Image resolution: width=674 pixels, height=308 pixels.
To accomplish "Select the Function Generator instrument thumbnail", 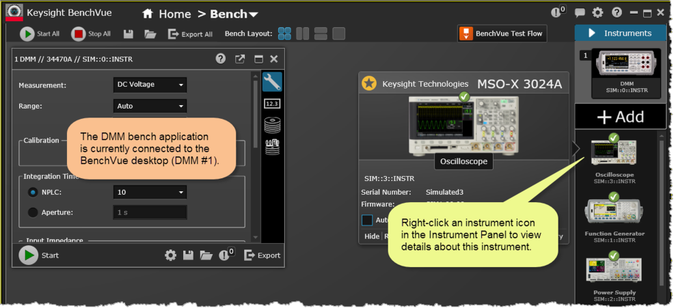I will click(x=614, y=213).
